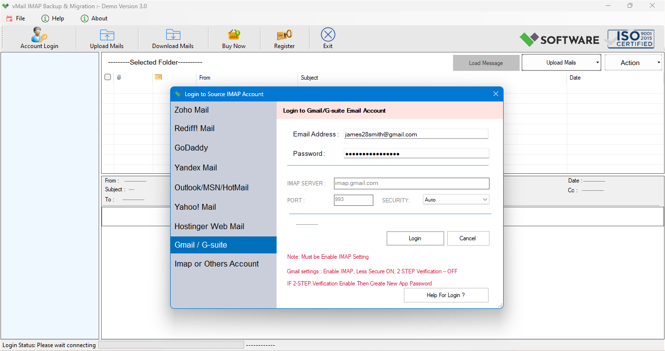Click the login dialog title icon
Viewport: 665px width, 351px height.
[x=178, y=94]
